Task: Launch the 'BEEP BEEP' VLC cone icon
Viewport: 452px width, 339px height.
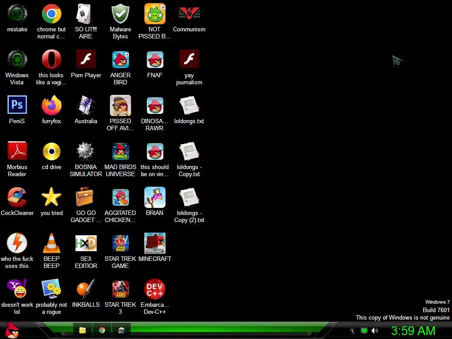Action: pyautogui.click(x=51, y=243)
